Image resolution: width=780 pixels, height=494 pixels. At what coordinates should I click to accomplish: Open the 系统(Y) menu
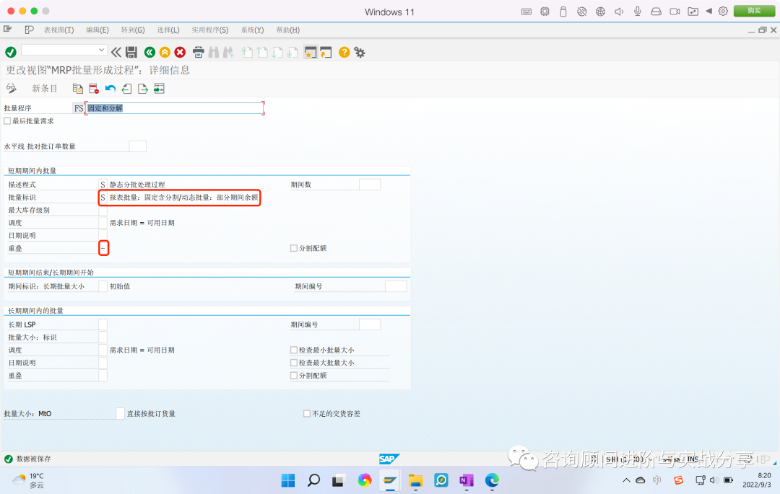(x=252, y=30)
